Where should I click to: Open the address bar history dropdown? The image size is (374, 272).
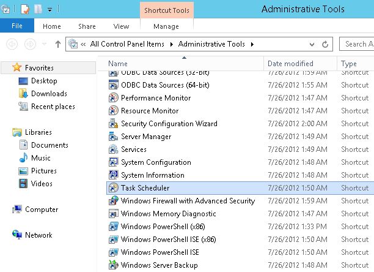(312, 44)
